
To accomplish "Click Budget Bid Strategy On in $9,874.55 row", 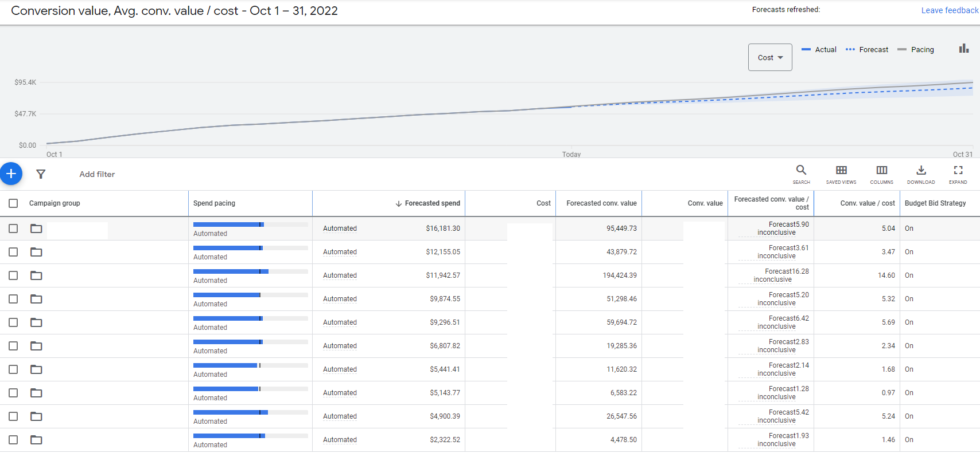I will click(x=909, y=299).
